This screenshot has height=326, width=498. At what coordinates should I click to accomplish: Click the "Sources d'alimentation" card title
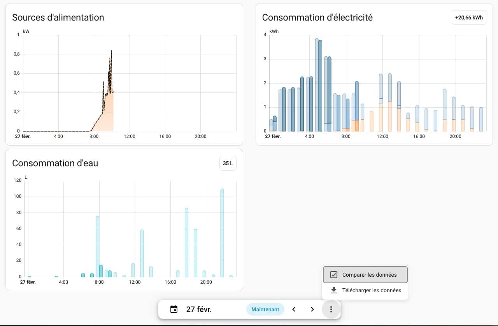[x=58, y=17]
